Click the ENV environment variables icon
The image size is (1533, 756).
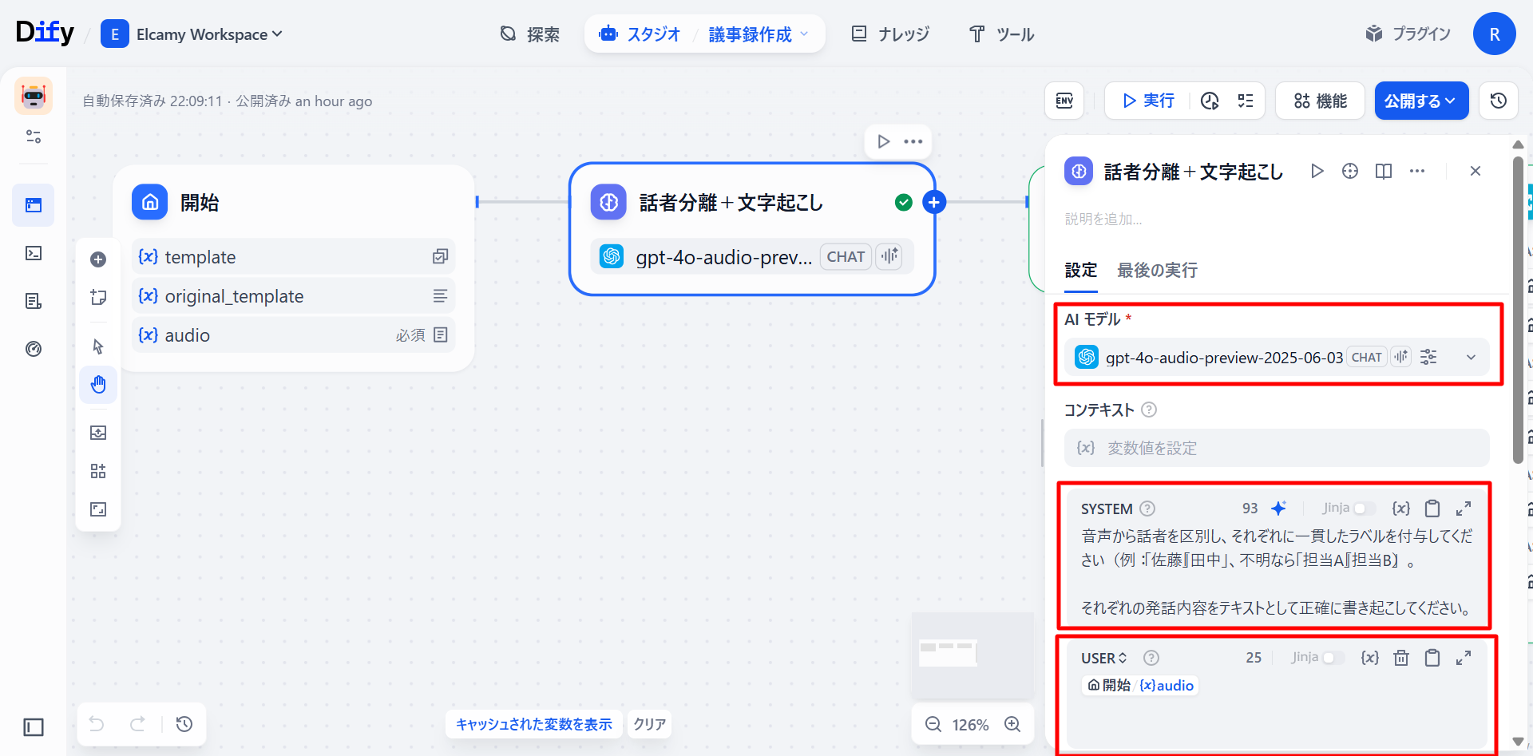[x=1064, y=101]
